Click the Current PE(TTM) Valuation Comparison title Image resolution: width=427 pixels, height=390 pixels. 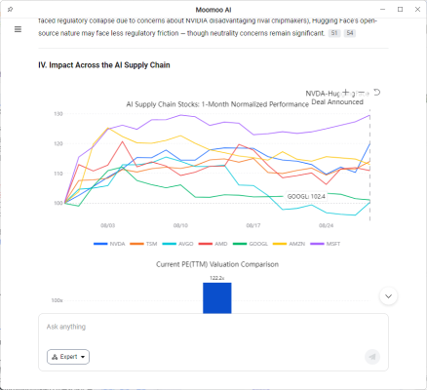point(217,264)
